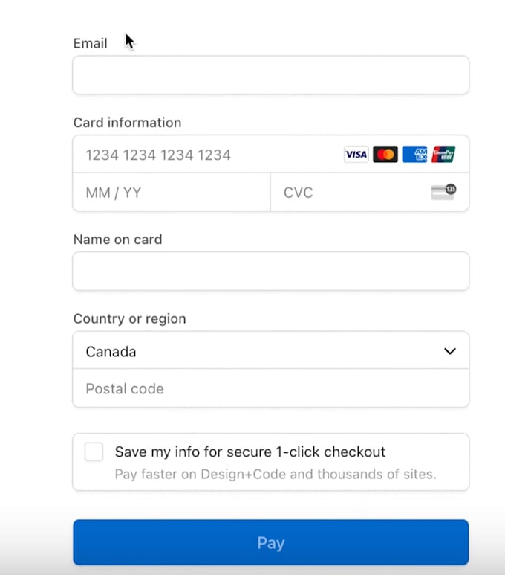Click the blue Pay button
The image size is (505, 575).
click(270, 542)
